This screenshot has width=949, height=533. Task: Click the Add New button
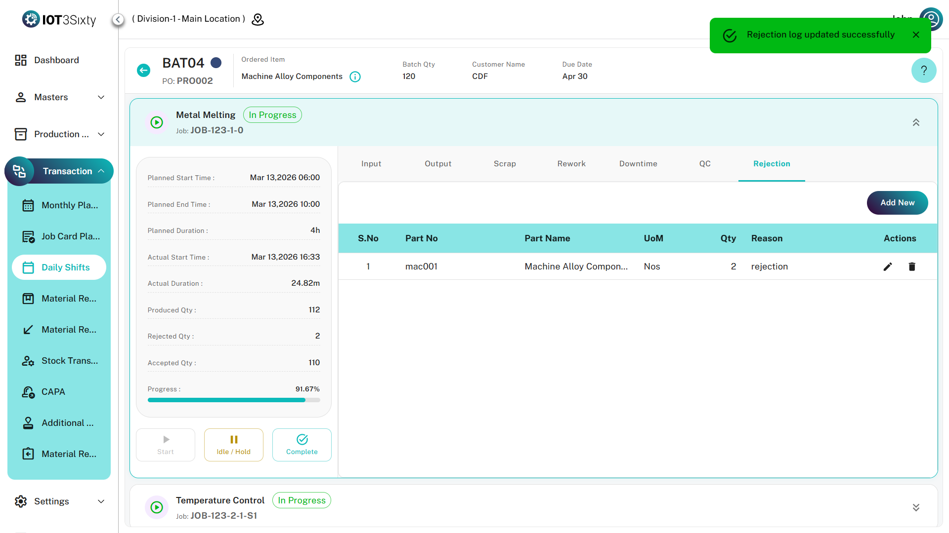pyautogui.click(x=897, y=203)
